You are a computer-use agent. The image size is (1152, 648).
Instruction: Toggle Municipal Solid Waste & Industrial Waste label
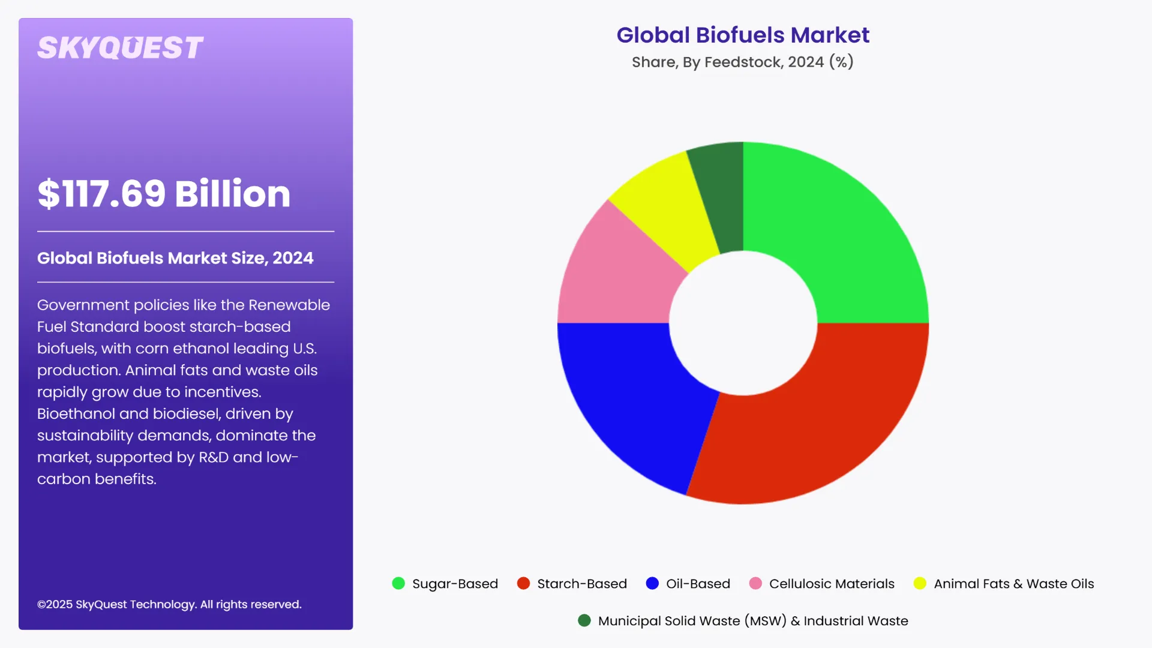[753, 621]
